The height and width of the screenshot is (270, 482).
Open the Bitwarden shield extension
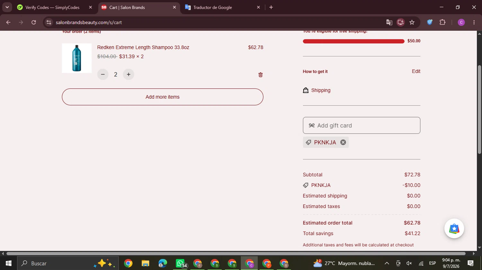[x=430, y=22]
